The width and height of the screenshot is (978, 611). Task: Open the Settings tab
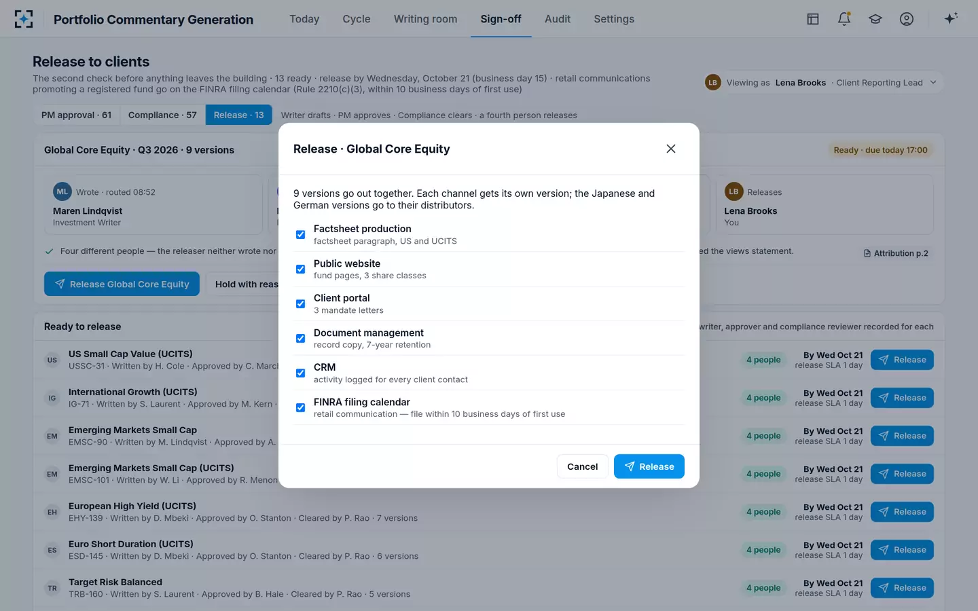click(614, 19)
